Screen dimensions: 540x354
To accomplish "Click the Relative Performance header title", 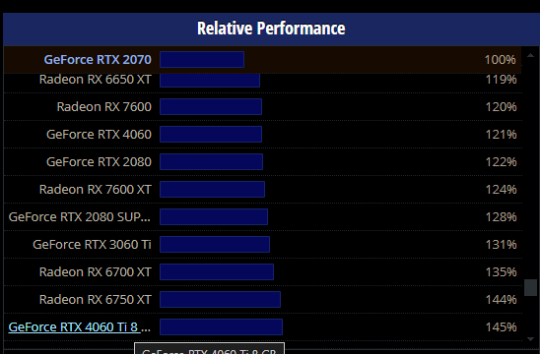I will pos(271,29).
